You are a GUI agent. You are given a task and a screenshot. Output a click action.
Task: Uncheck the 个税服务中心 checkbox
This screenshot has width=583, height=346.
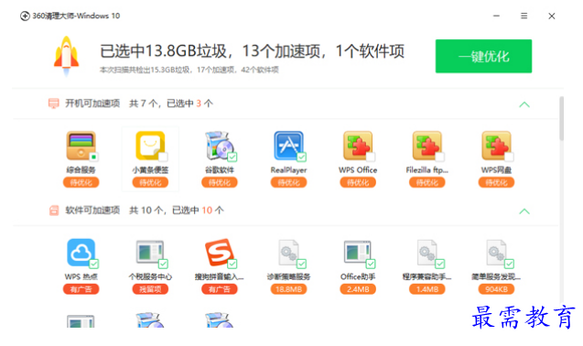point(163,264)
